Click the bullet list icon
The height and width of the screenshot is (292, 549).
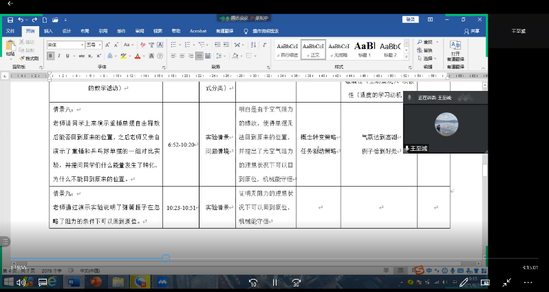pyautogui.click(x=173, y=45)
